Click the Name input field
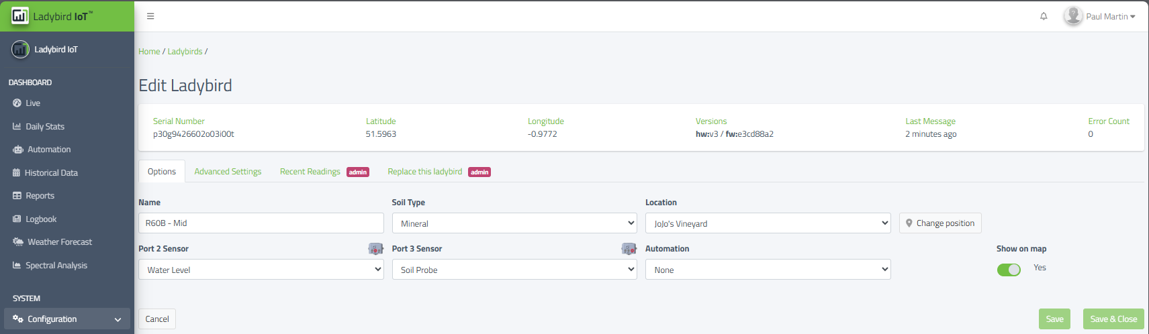This screenshot has width=1149, height=334. (261, 223)
